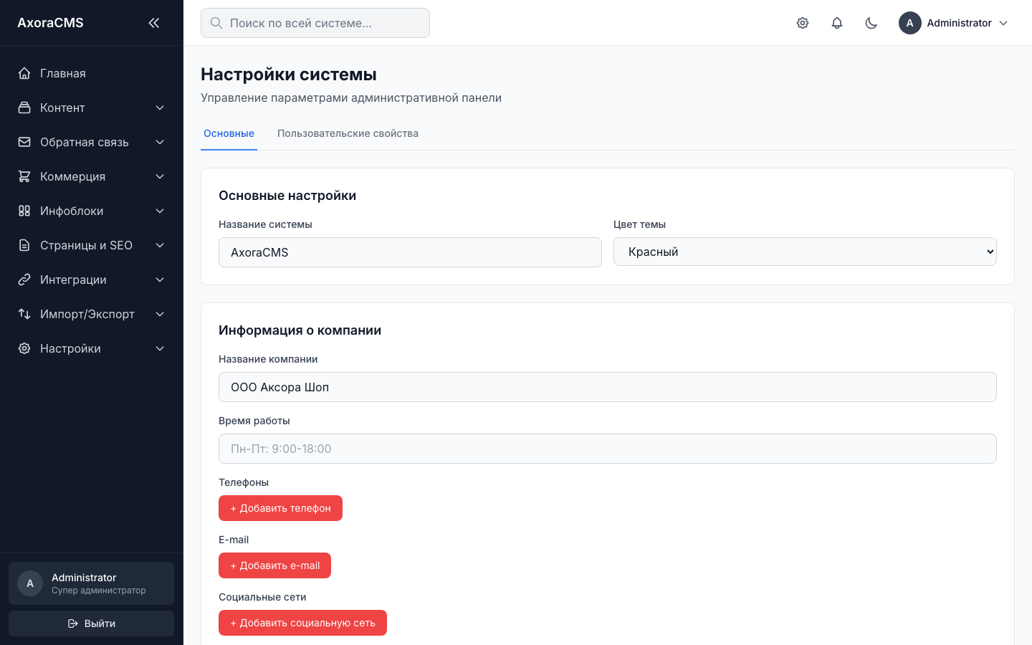This screenshot has width=1032, height=645.
Task: Open the Контент menu label
Action: (x=62, y=107)
